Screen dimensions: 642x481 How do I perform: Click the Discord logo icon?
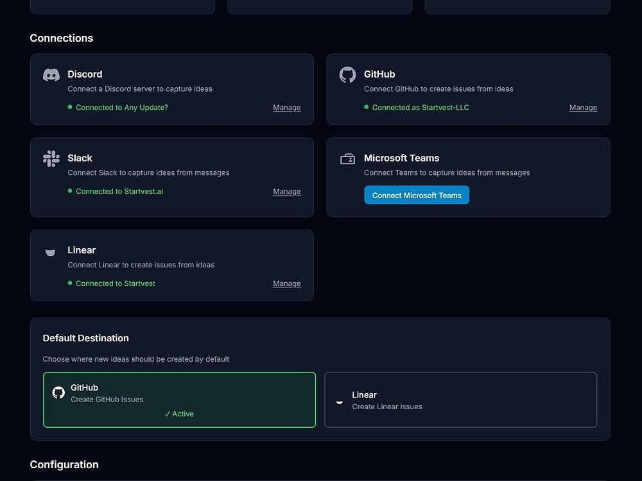coord(51,75)
